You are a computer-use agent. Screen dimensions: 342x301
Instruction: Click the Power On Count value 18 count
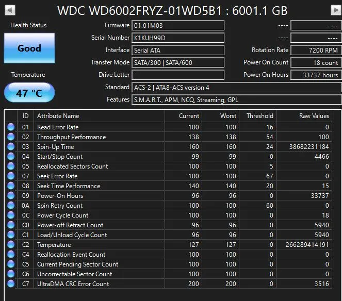click(316, 63)
